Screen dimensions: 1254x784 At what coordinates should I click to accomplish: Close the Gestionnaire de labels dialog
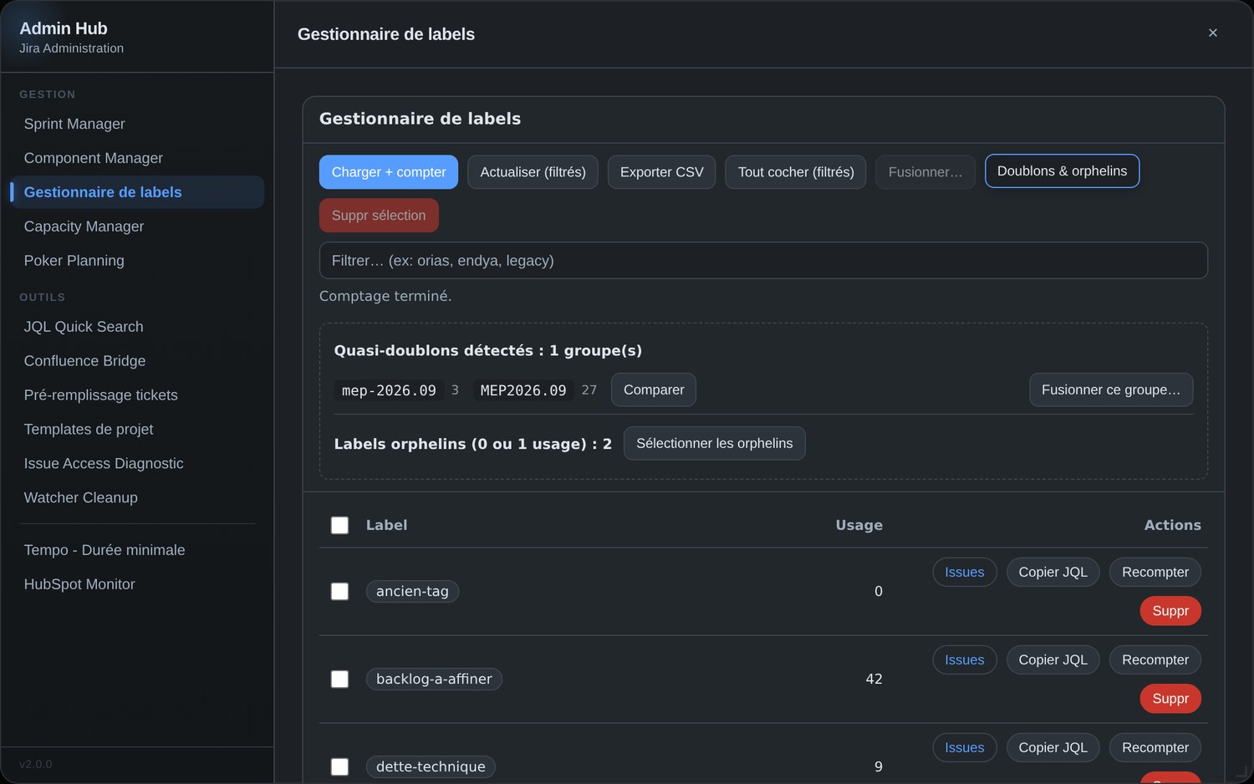click(1212, 33)
